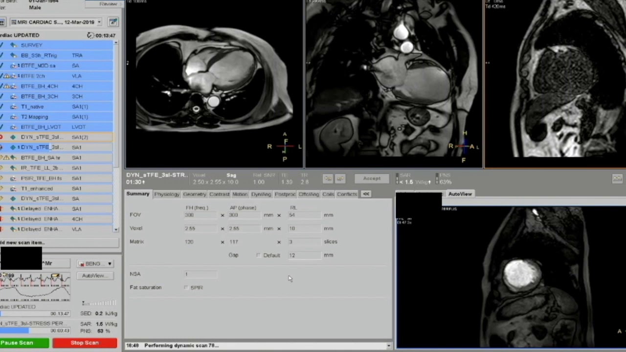Click the exam card edit icon beside dropdown

pyautogui.click(x=113, y=22)
